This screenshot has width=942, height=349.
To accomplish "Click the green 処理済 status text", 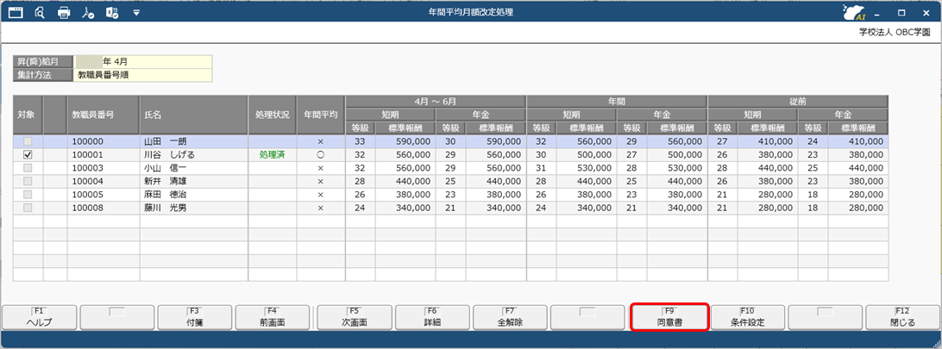I will (272, 155).
